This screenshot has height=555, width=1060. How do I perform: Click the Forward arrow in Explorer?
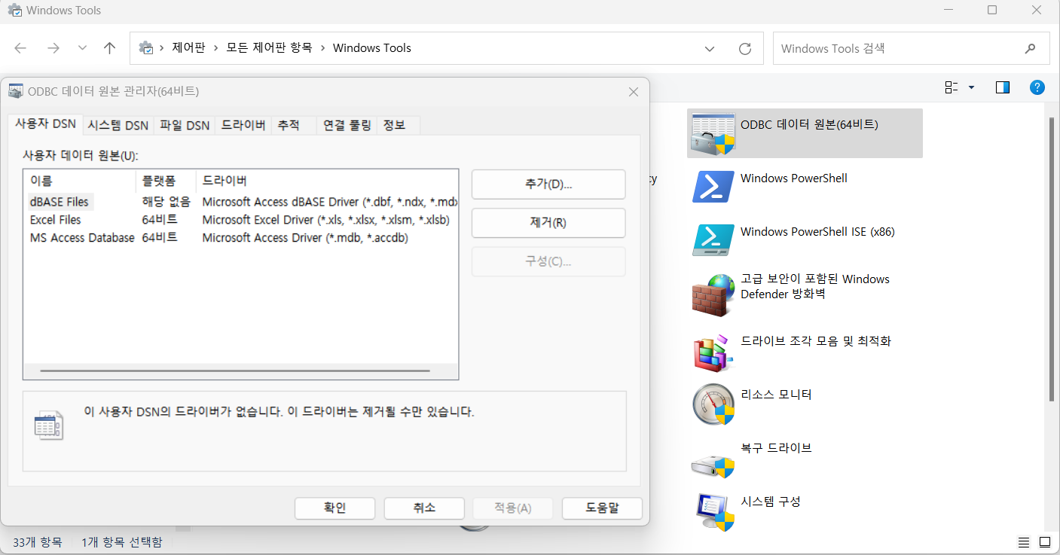53,48
